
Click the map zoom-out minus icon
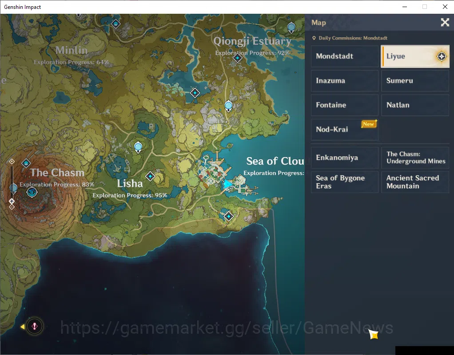point(12,207)
